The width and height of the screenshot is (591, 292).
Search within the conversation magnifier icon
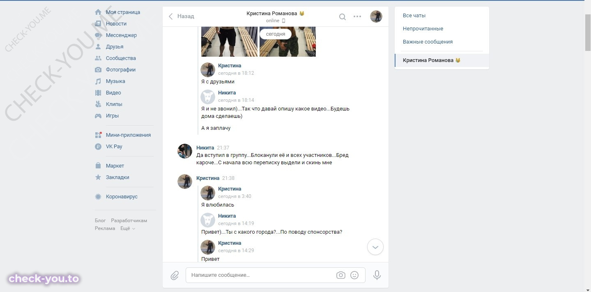343,17
